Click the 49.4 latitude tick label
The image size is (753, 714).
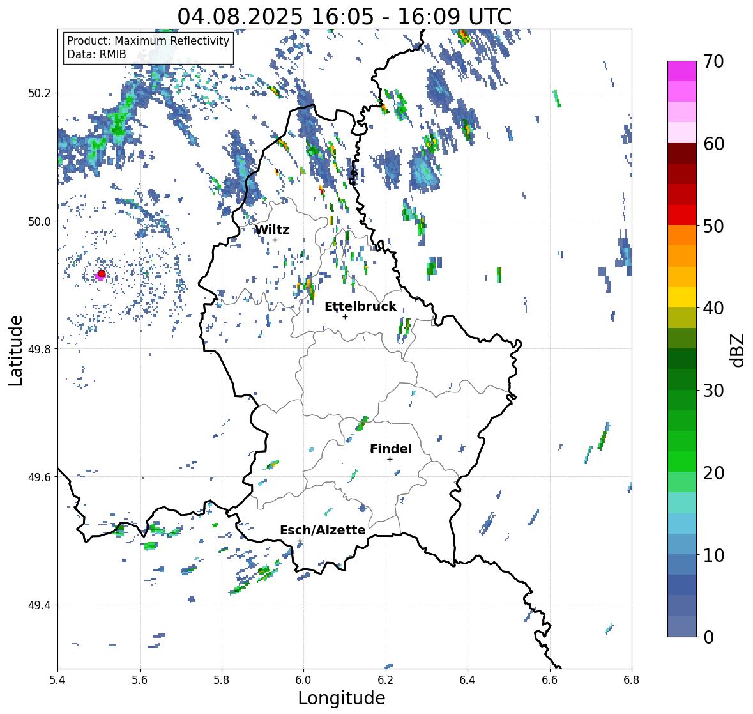tap(40, 605)
